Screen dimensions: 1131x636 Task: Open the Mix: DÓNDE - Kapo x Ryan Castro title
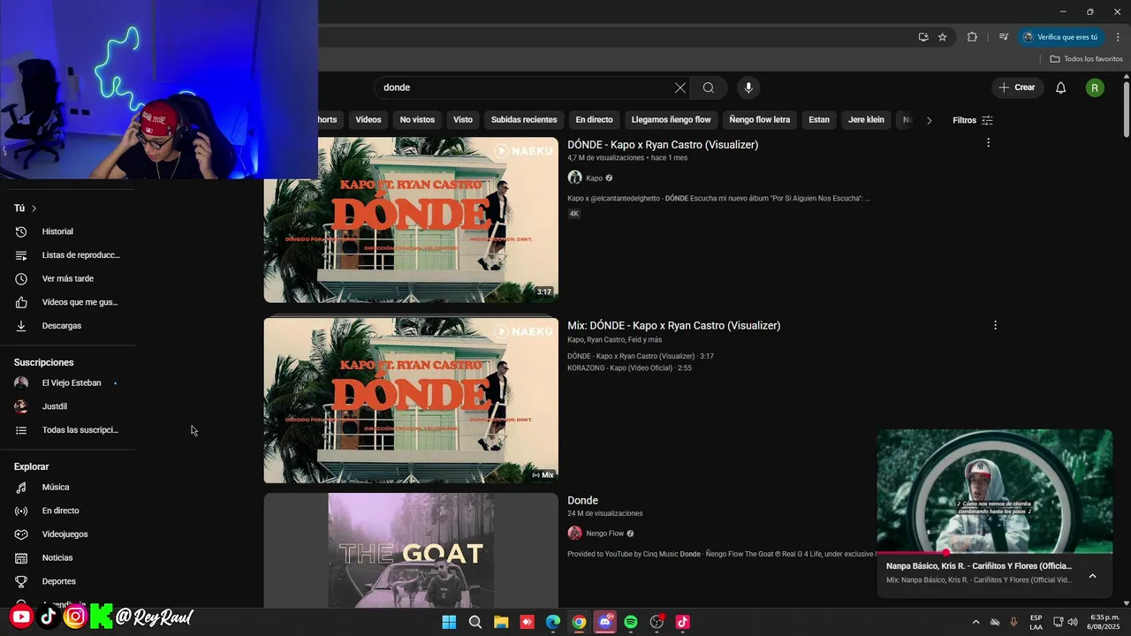click(674, 325)
